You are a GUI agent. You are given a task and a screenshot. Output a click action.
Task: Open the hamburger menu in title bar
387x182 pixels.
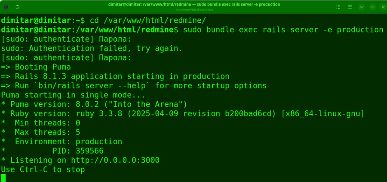350,7
